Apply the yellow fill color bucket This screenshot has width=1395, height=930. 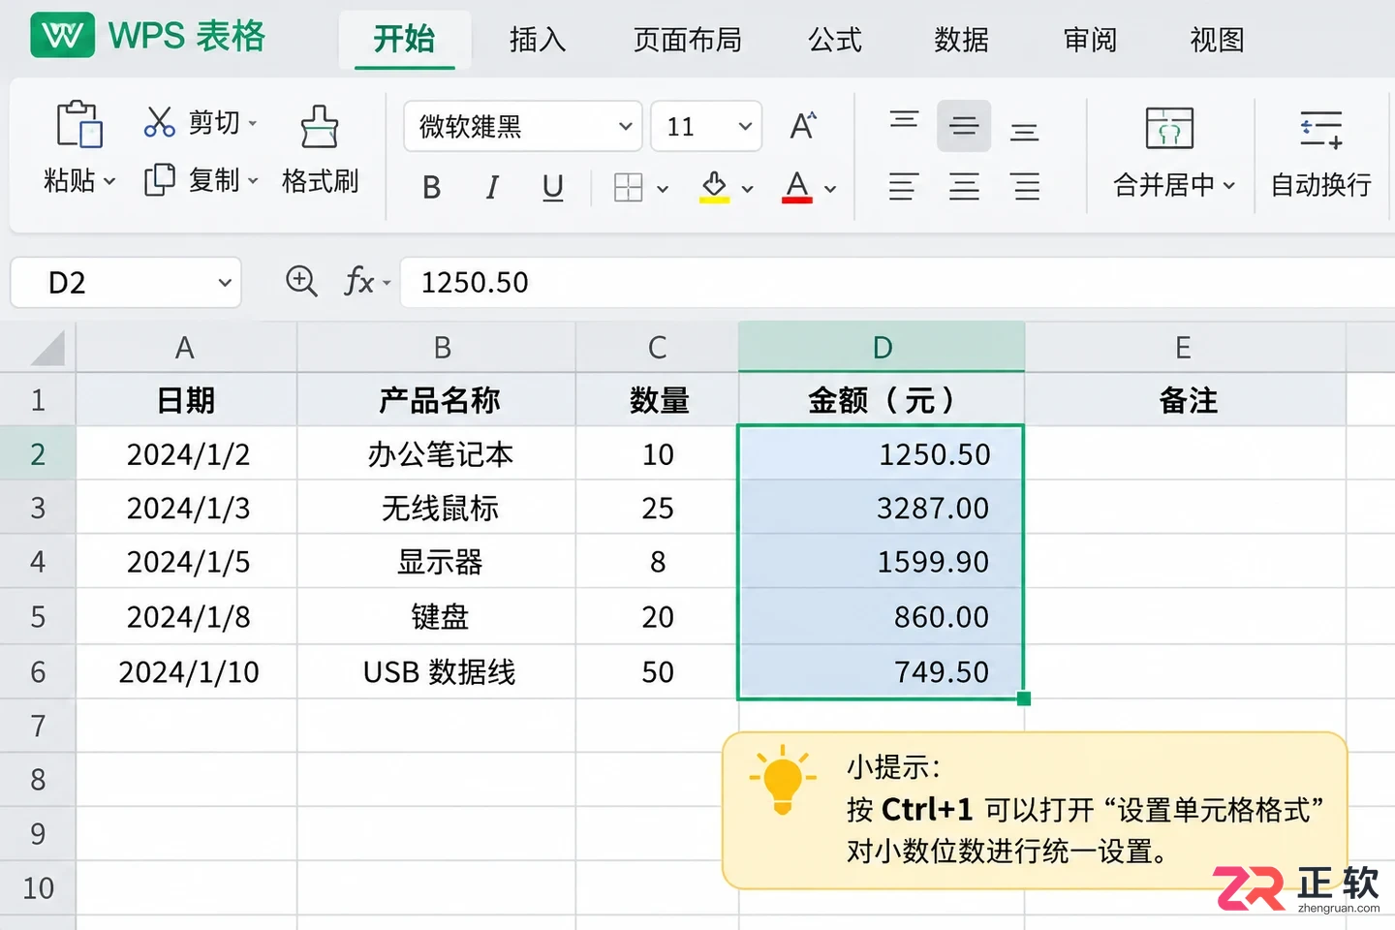click(714, 187)
